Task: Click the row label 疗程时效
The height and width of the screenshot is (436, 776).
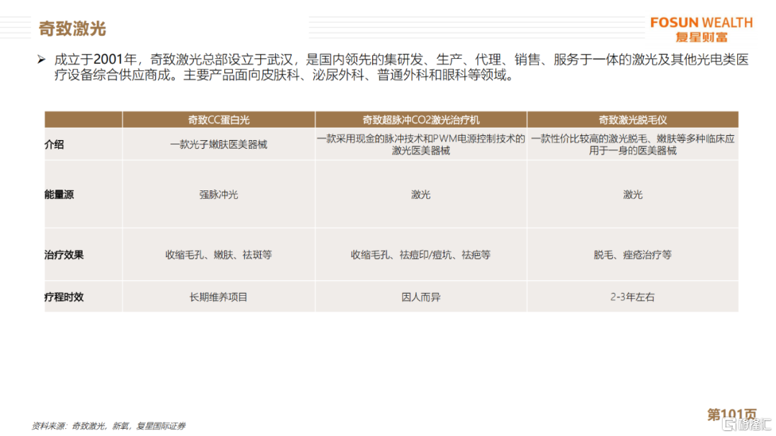Action: (x=64, y=297)
